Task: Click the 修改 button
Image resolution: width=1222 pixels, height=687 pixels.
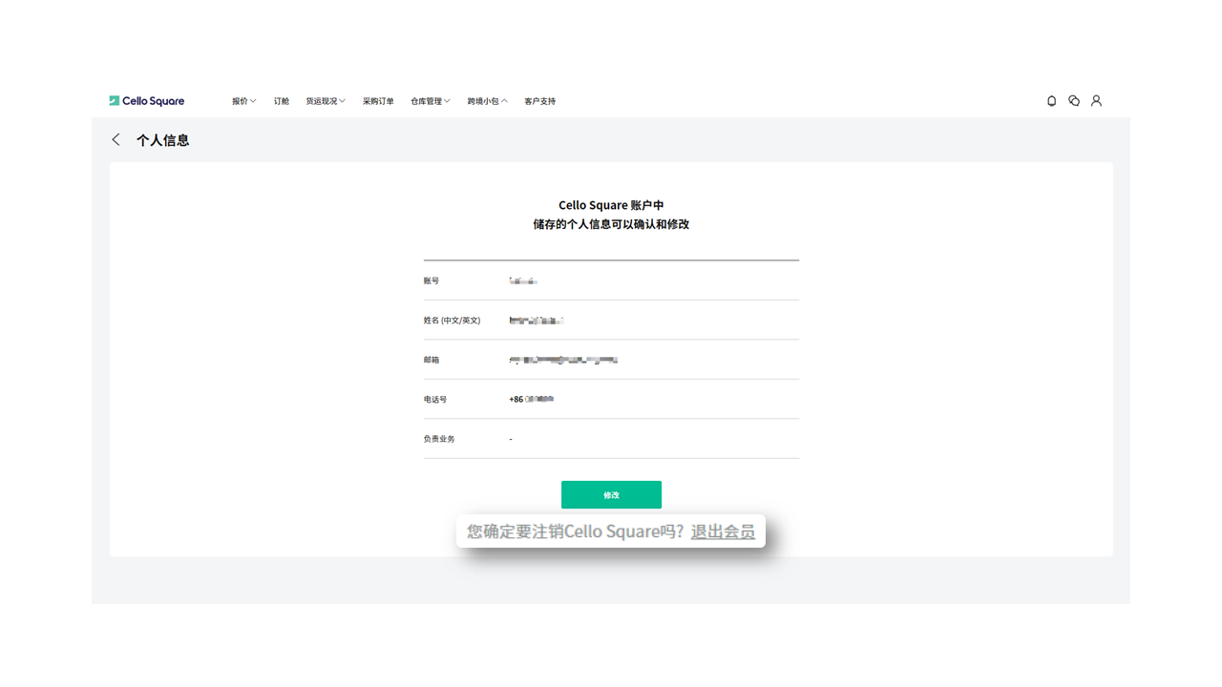Action: coord(611,494)
